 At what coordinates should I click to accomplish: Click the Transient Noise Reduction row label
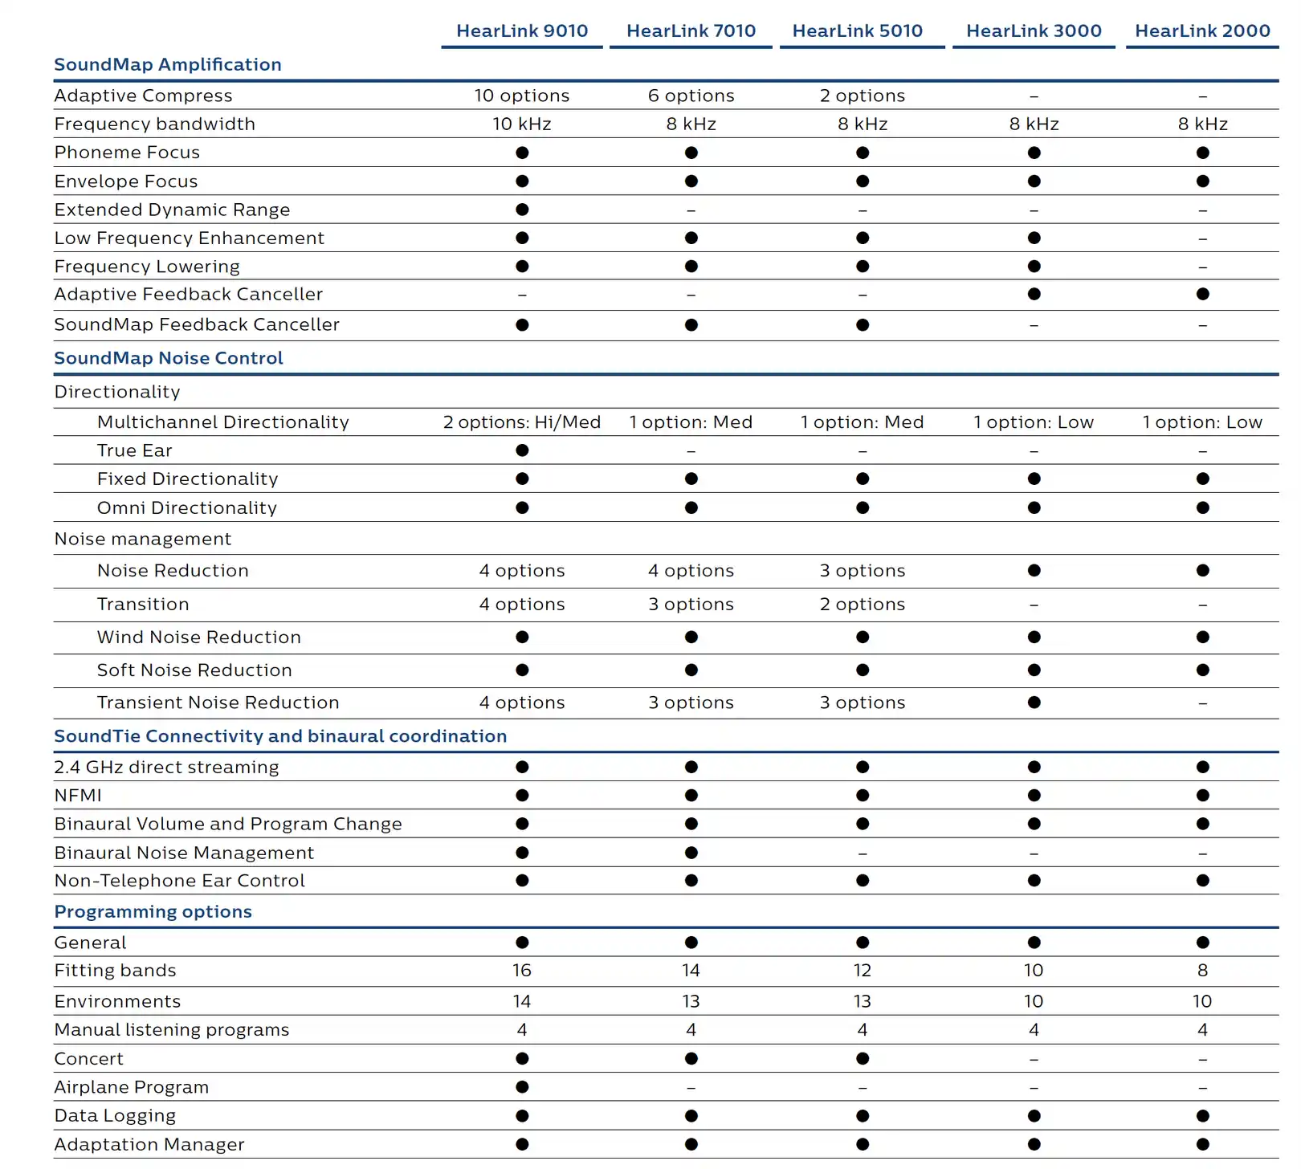point(218,703)
